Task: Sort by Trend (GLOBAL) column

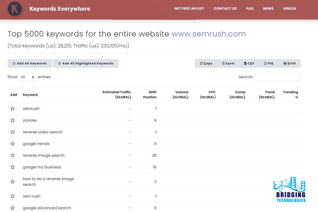Action: pos(267,95)
